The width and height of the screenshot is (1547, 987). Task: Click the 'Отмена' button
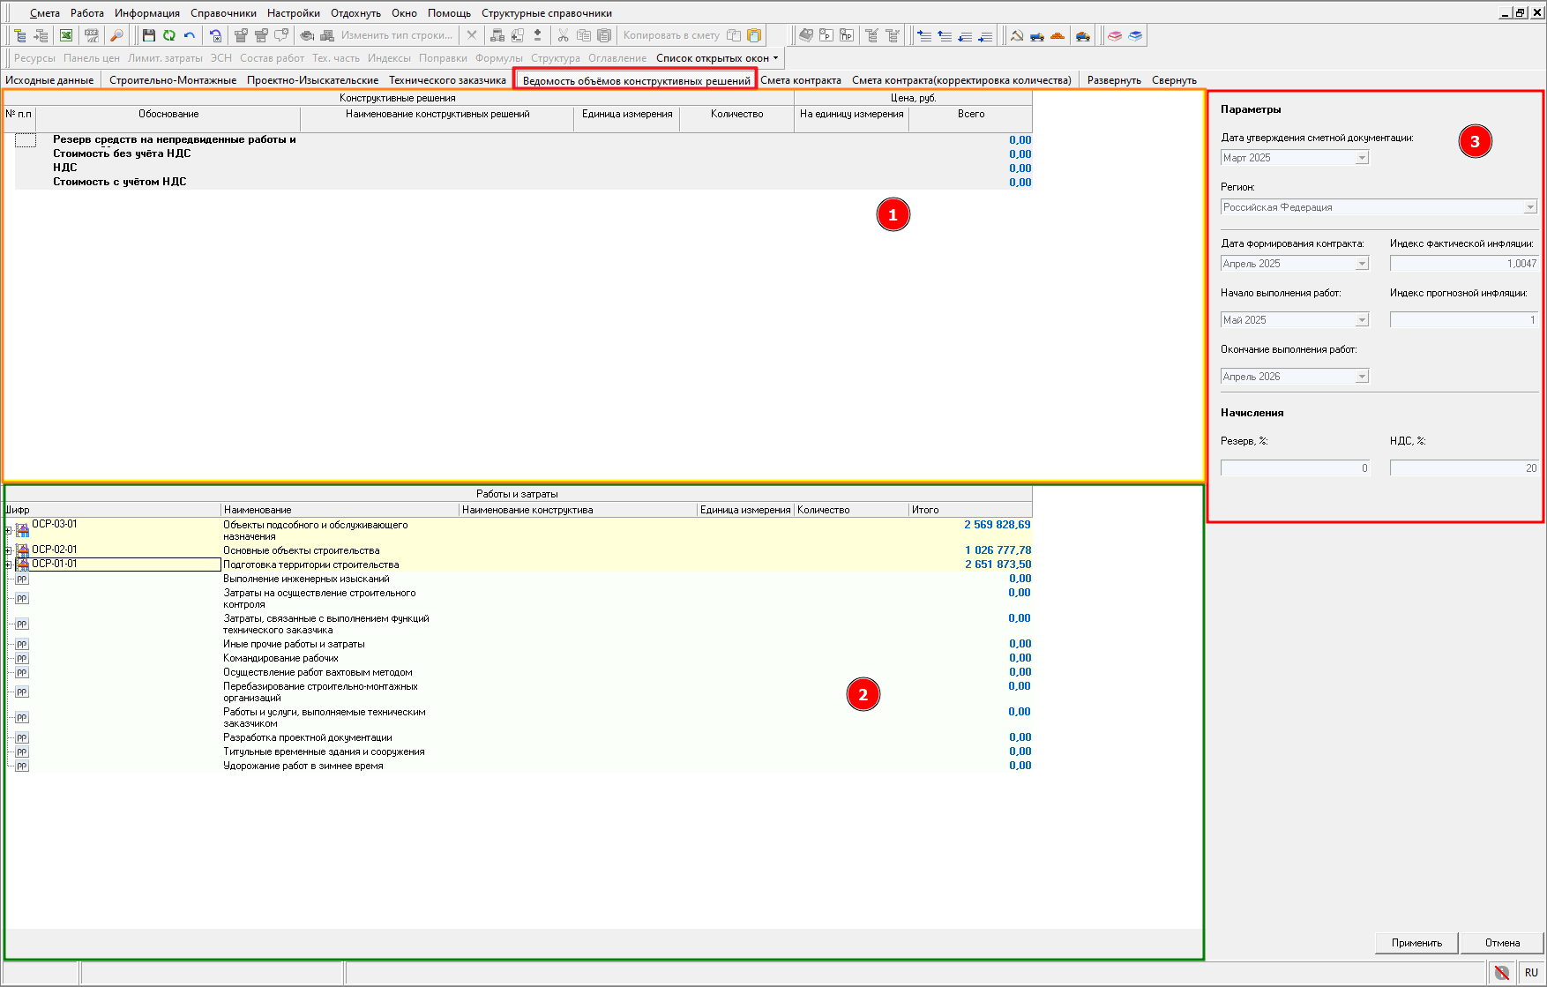pyautogui.click(x=1502, y=943)
